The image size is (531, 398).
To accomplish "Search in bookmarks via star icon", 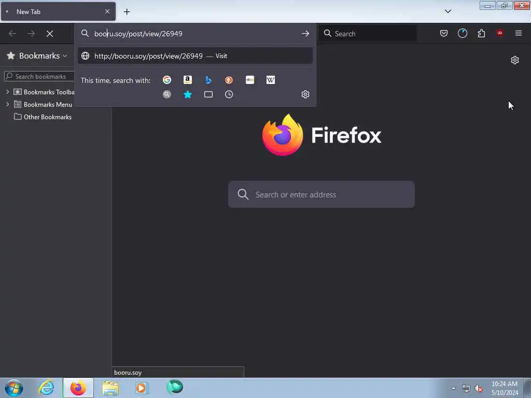I will [188, 94].
